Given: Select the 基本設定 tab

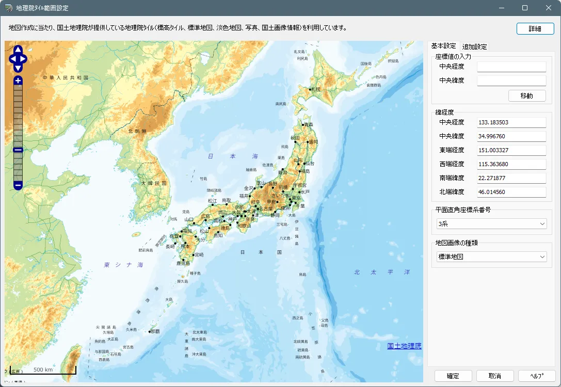Looking at the screenshot, I should (x=443, y=46).
